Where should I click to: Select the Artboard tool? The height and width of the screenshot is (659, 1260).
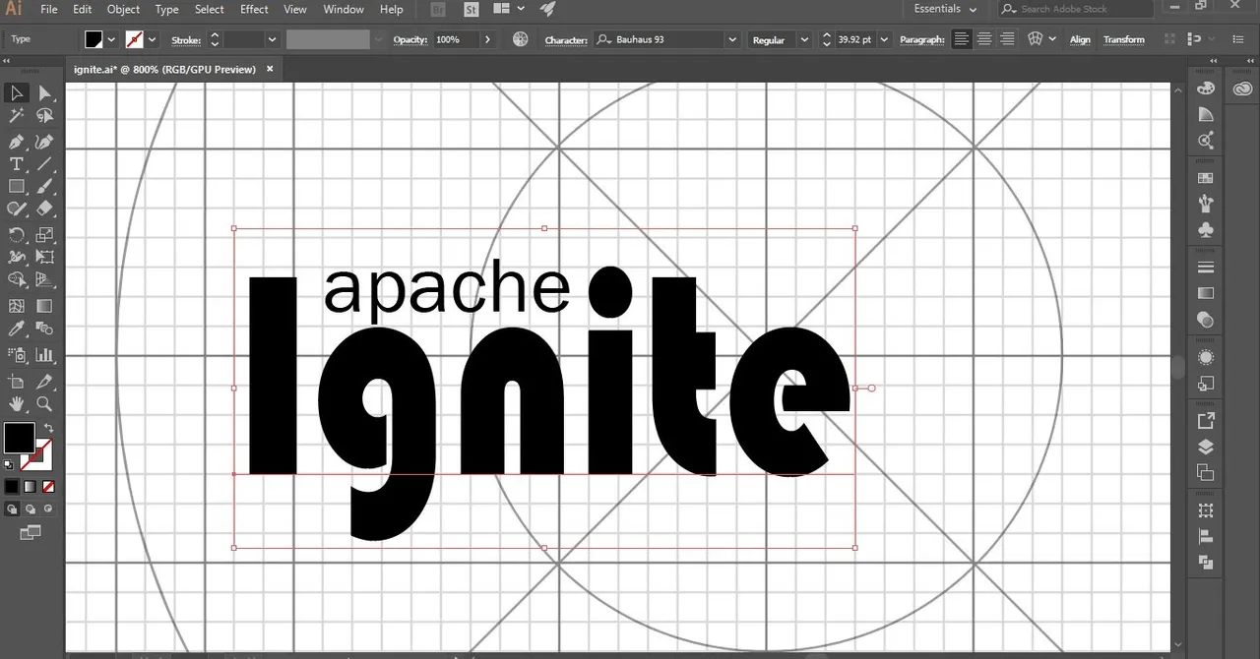tap(17, 381)
